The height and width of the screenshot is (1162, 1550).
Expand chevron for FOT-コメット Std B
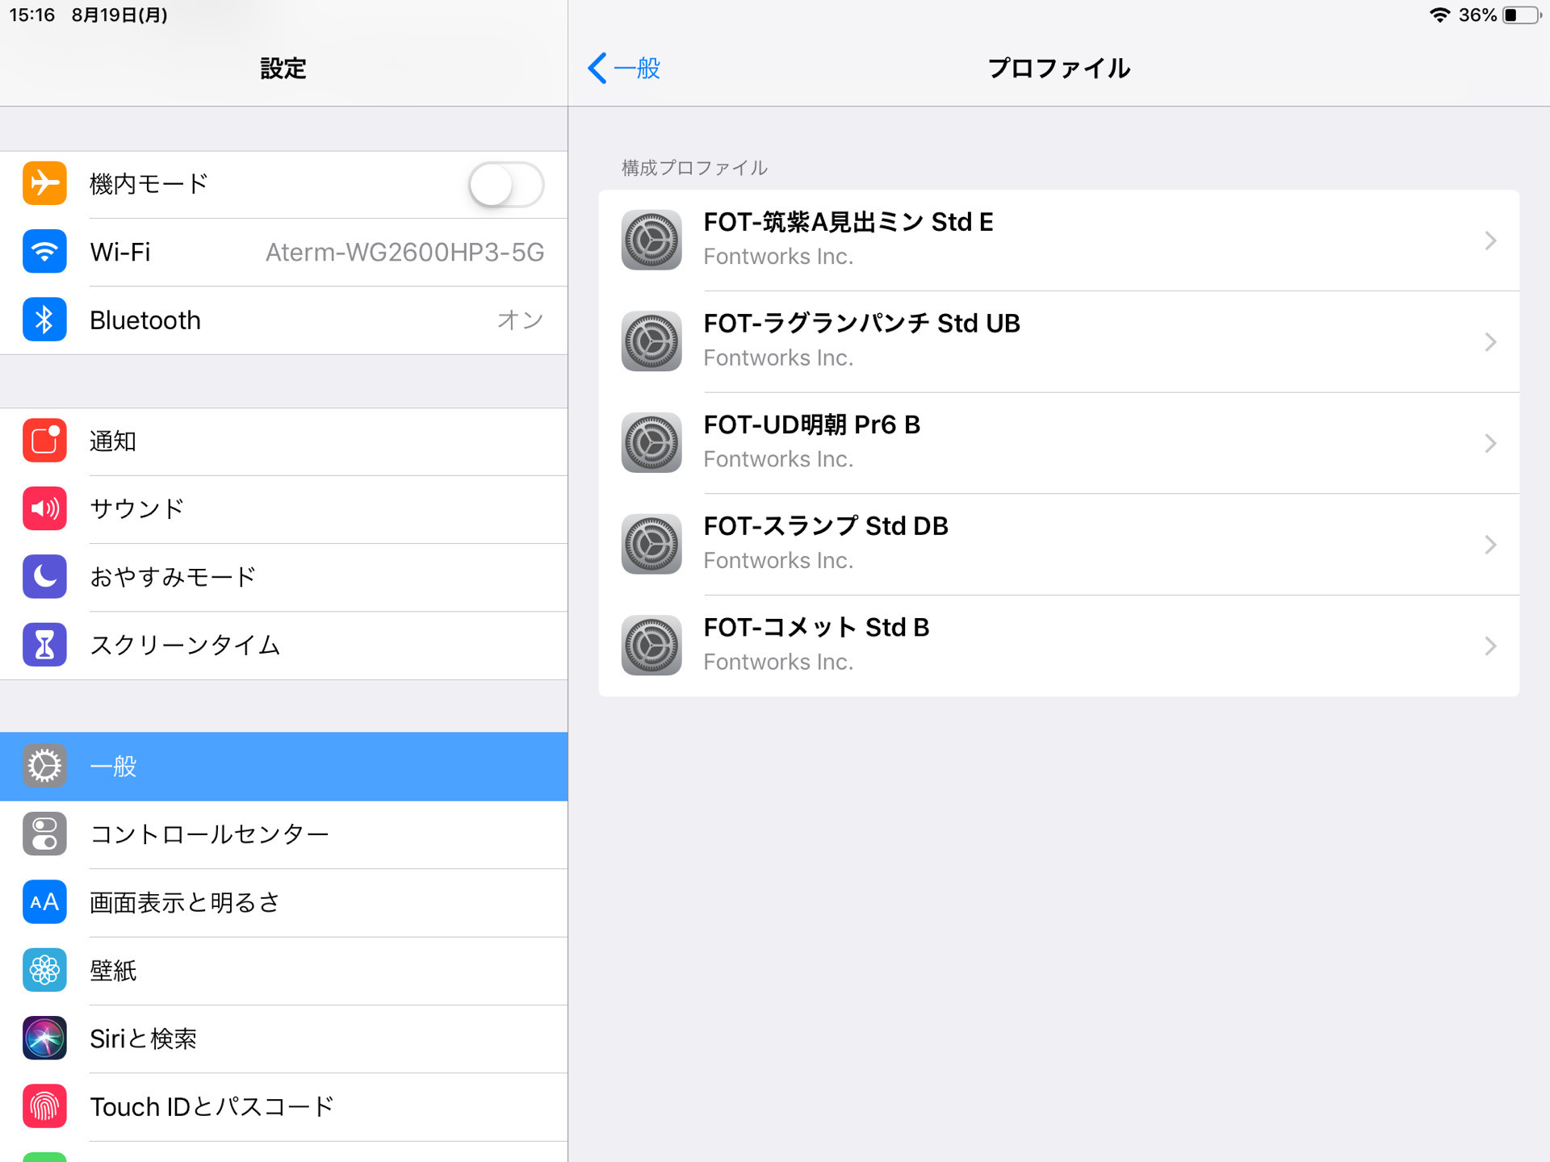click(x=1490, y=646)
